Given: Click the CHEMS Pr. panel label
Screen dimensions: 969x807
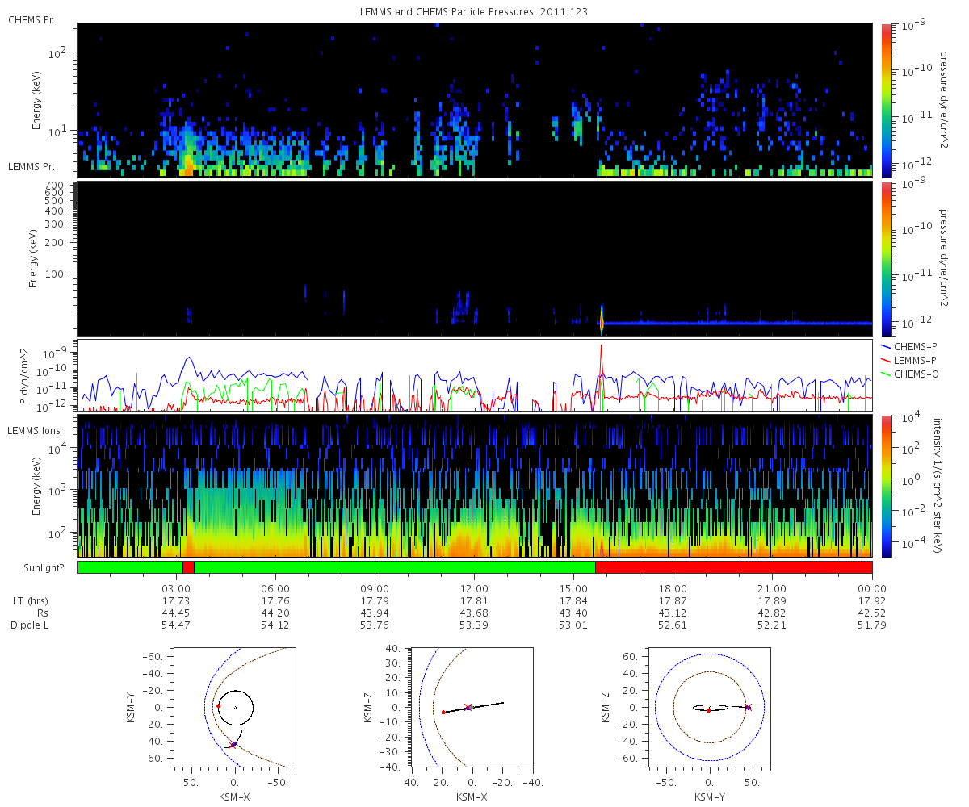Looking at the screenshot, I should click(32, 19).
